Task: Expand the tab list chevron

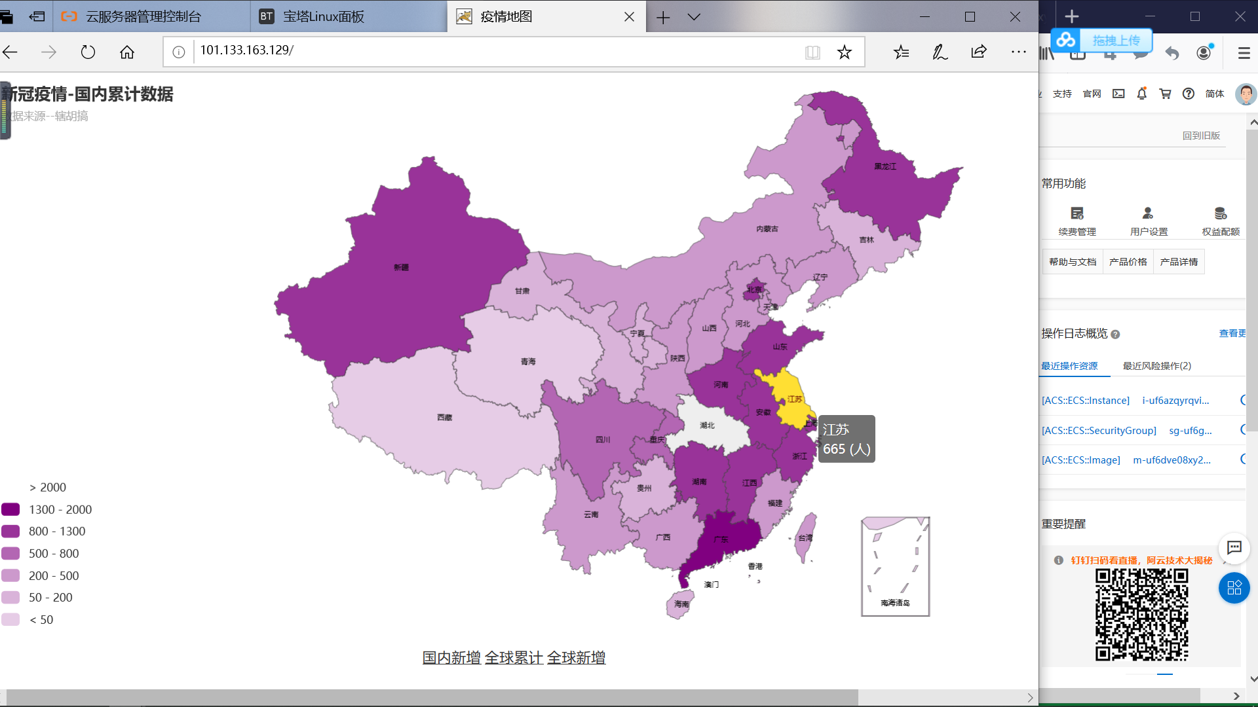Action: pyautogui.click(x=694, y=17)
